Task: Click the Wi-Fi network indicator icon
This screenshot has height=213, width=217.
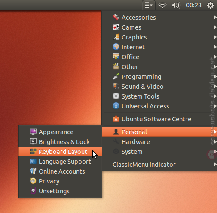Action: coord(162,6)
